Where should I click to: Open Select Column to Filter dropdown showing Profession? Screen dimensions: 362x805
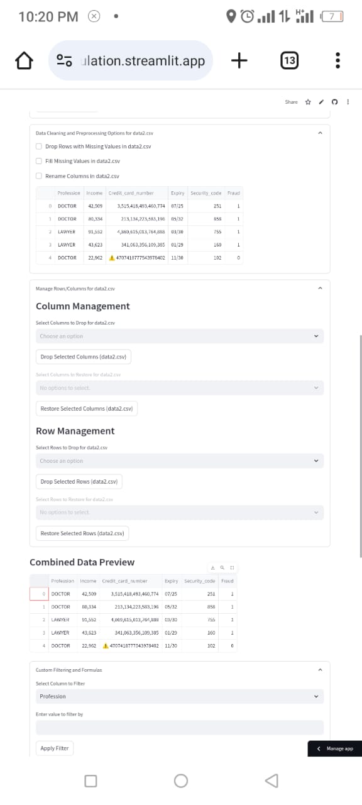pyautogui.click(x=180, y=696)
